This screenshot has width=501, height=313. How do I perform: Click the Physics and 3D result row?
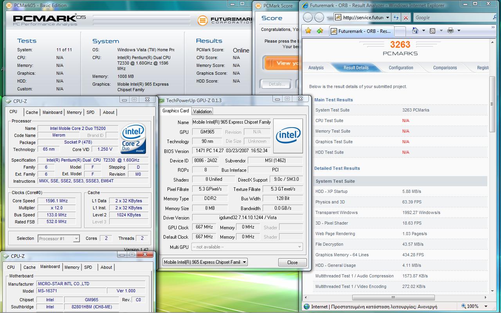point(401,202)
